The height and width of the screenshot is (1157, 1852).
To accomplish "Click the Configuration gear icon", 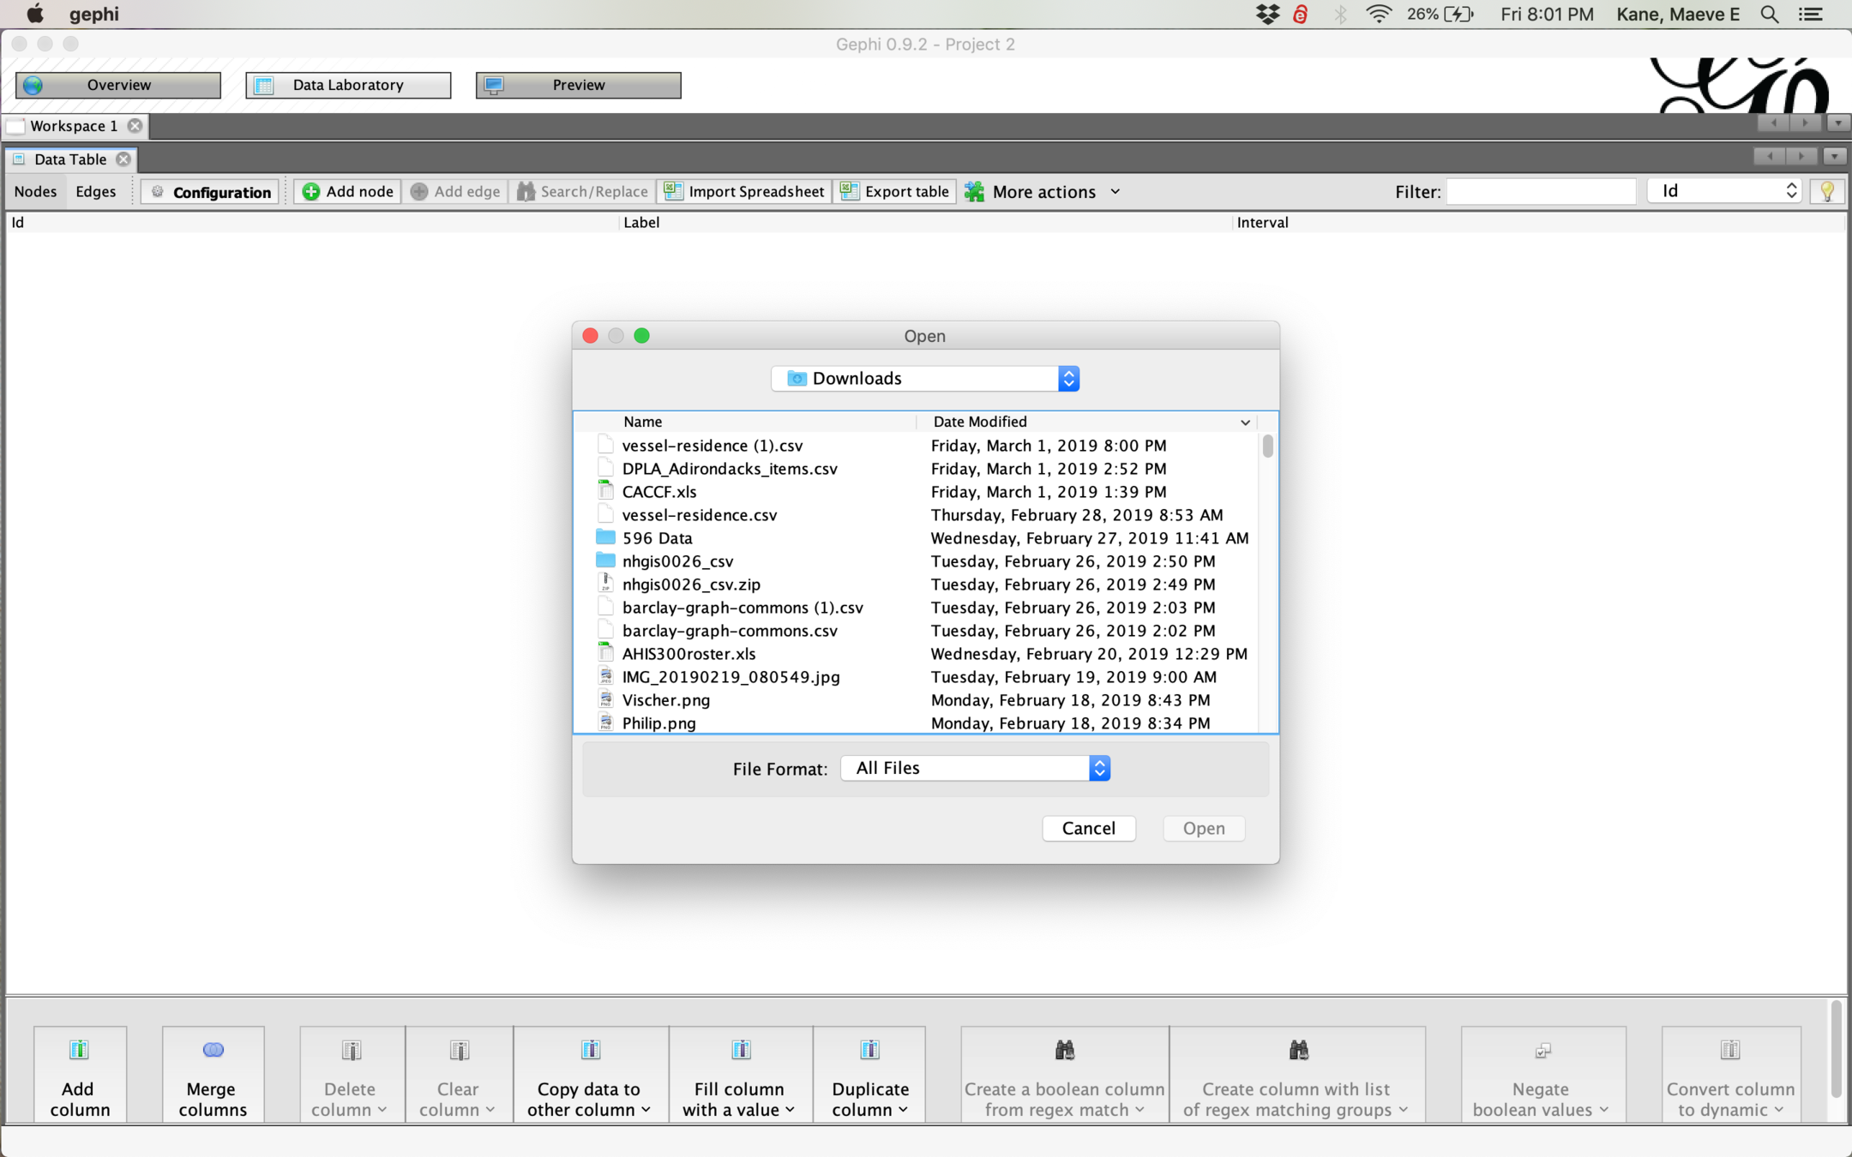I will pyautogui.click(x=158, y=192).
